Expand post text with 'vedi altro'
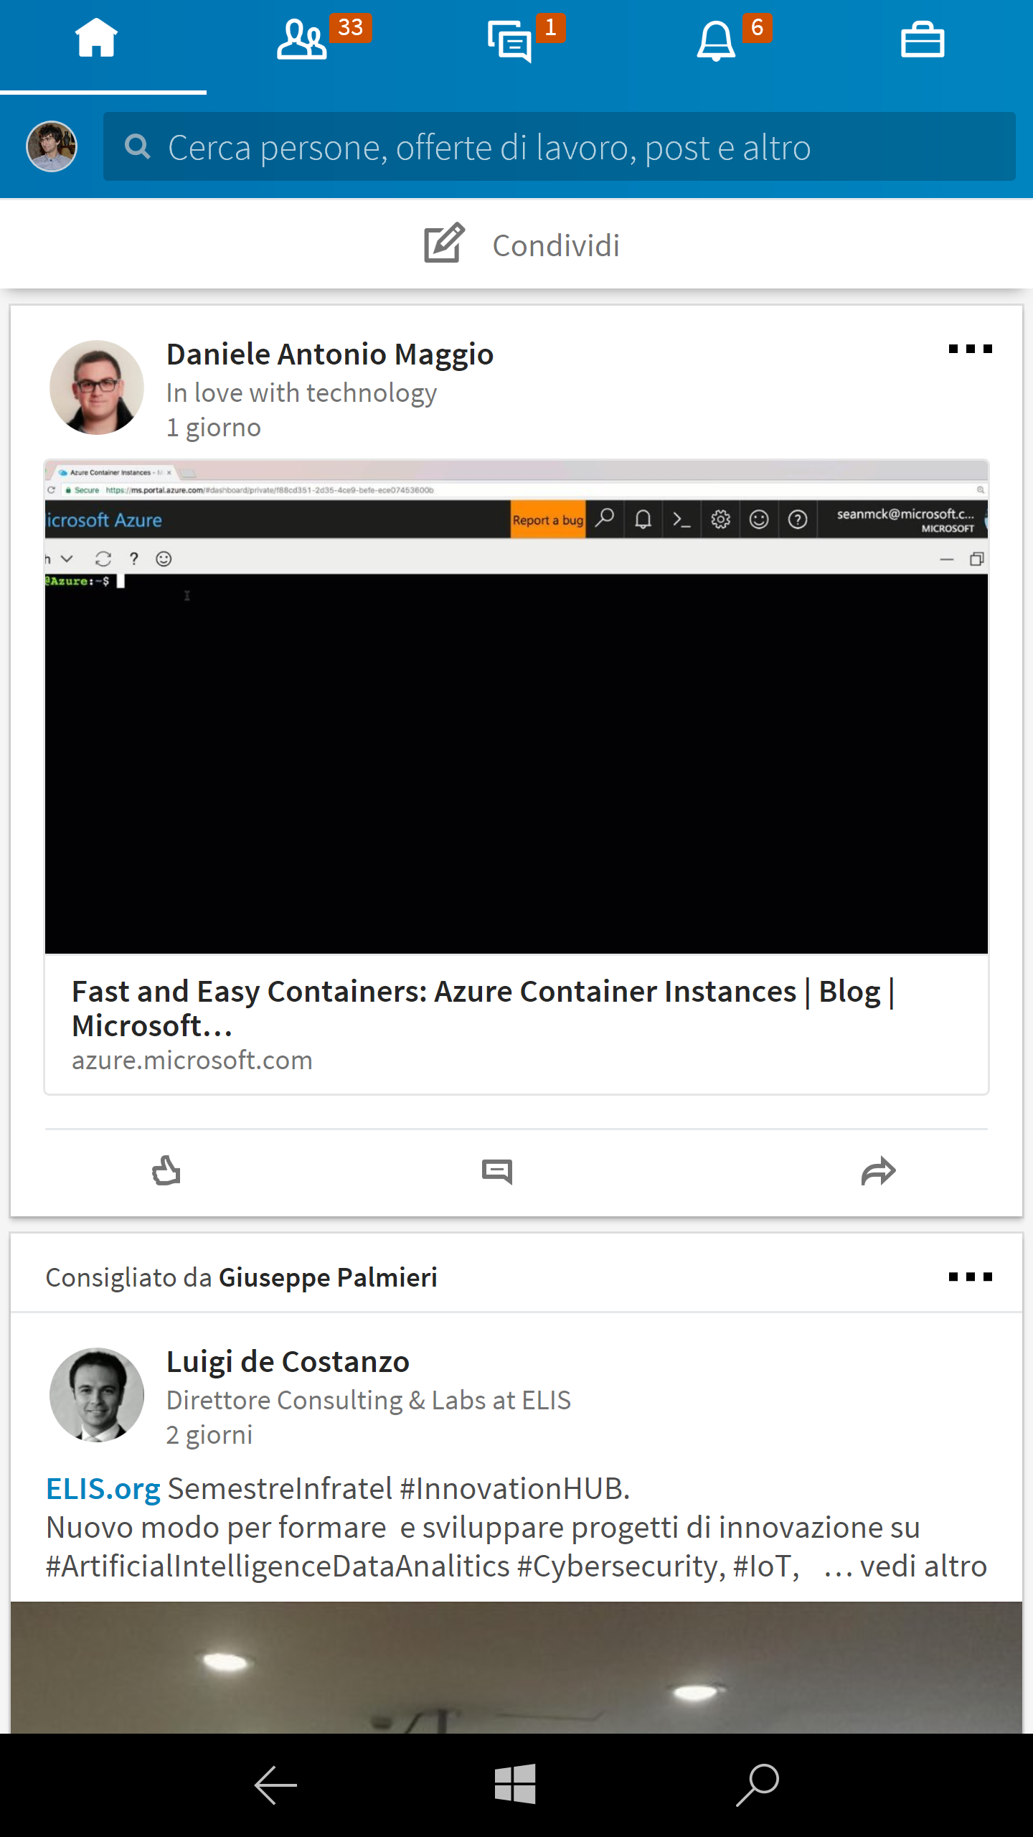This screenshot has height=1837, width=1033. point(923,1566)
